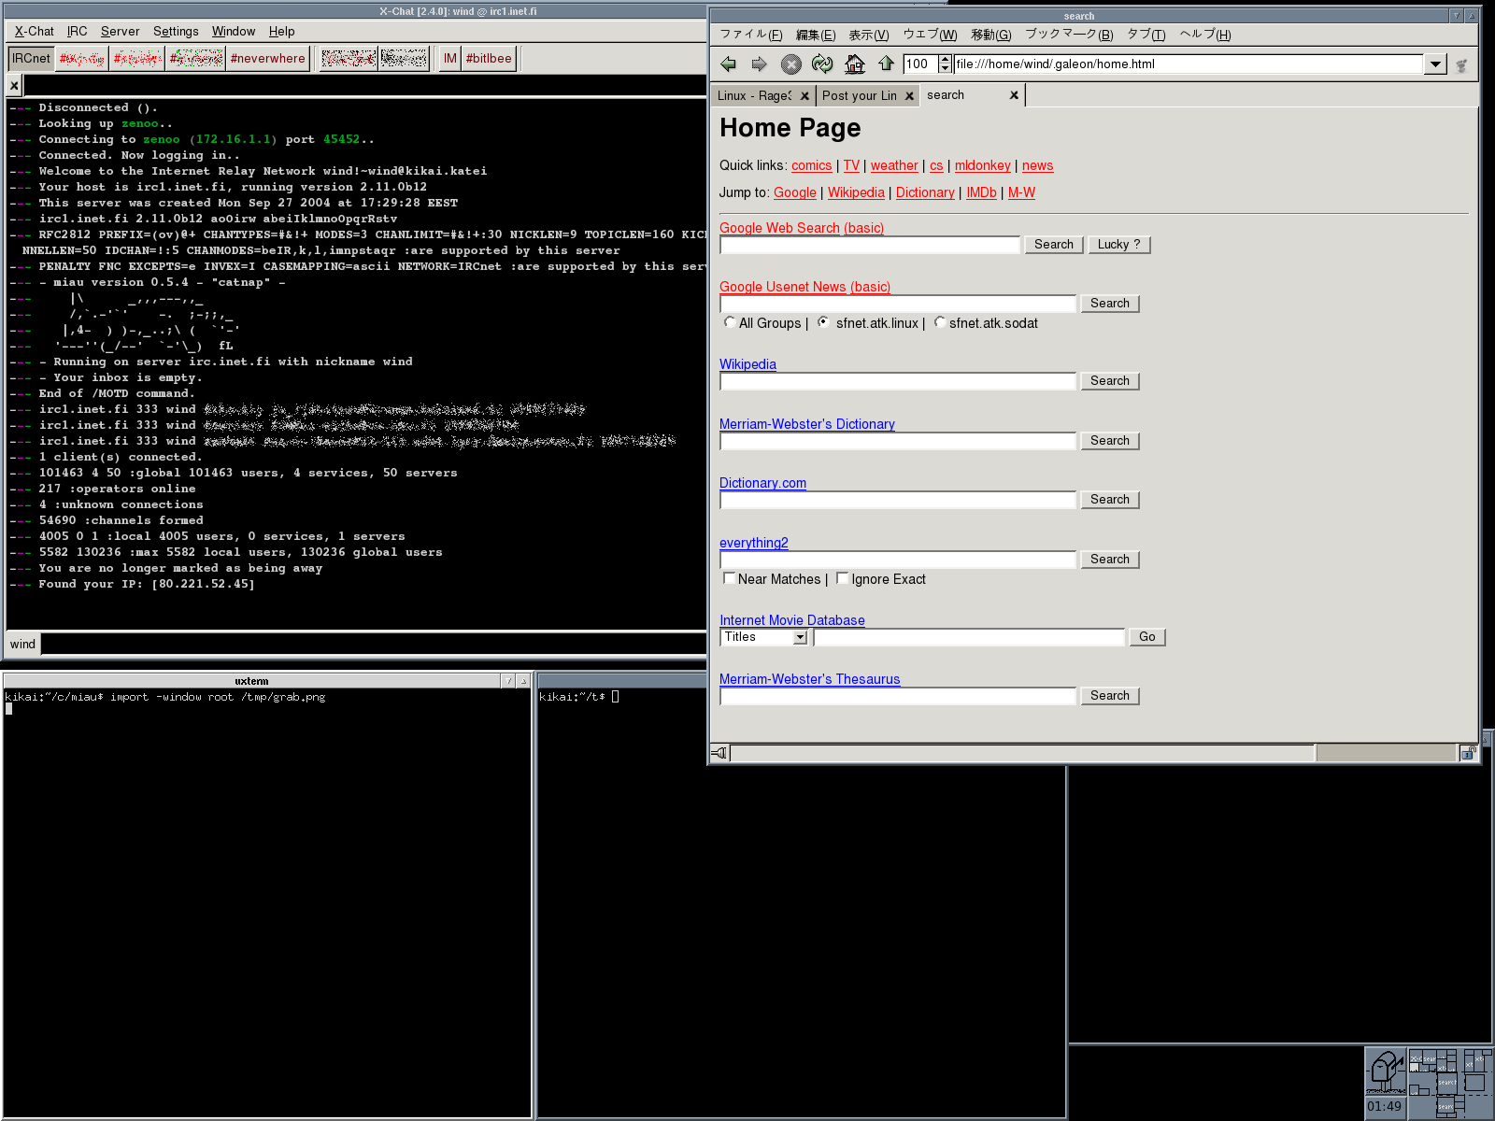Select the 'All Groups' radio button
1495x1121 pixels.
tap(730, 322)
